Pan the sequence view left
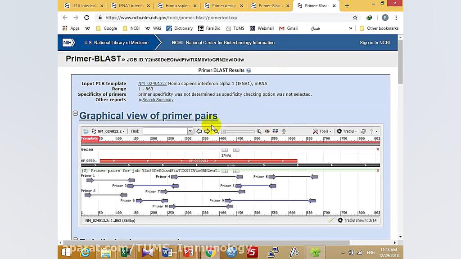 coord(199,131)
